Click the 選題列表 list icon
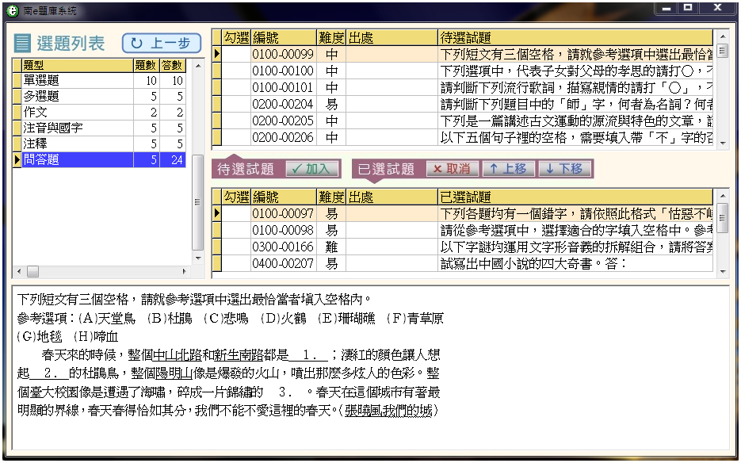Viewport: 741px width, 463px height. click(x=23, y=44)
